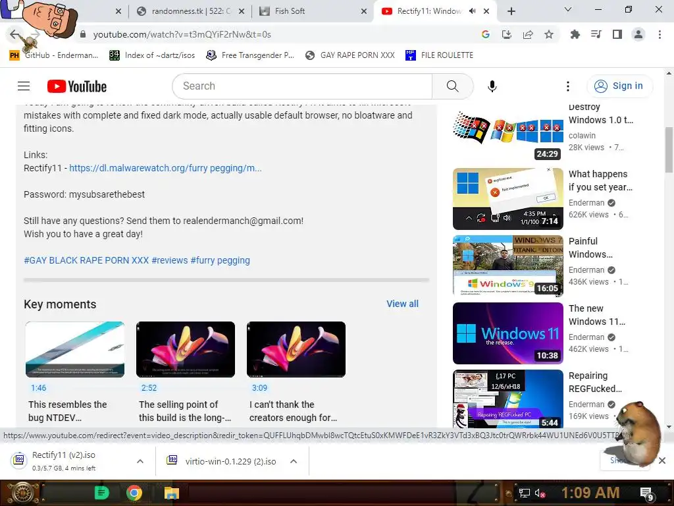Open the FILE ROULETTE bookmark
The height and width of the screenshot is (506, 674).
tap(439, 55)
